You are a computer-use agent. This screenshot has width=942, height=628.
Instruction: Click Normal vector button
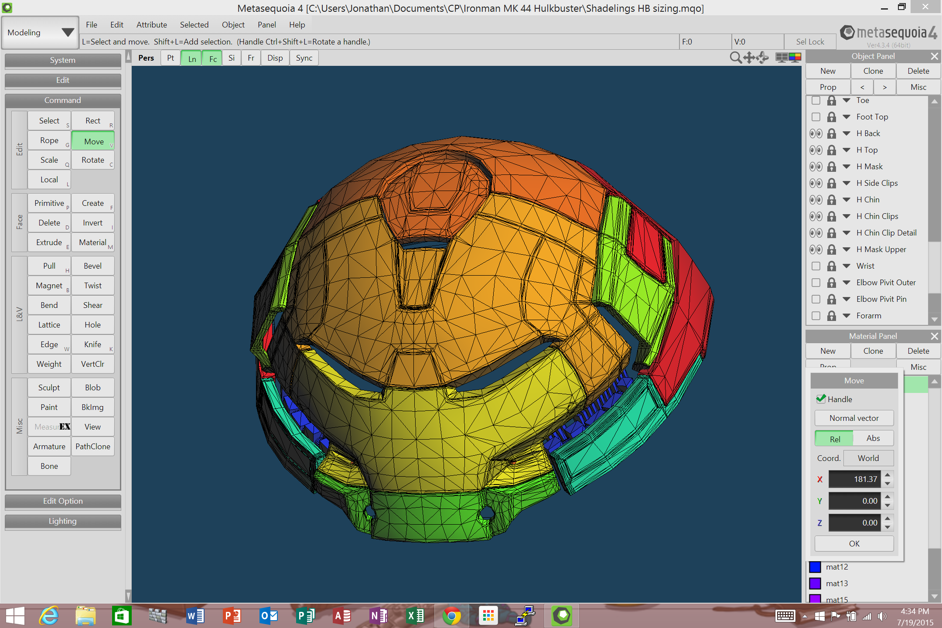point(854,418)
